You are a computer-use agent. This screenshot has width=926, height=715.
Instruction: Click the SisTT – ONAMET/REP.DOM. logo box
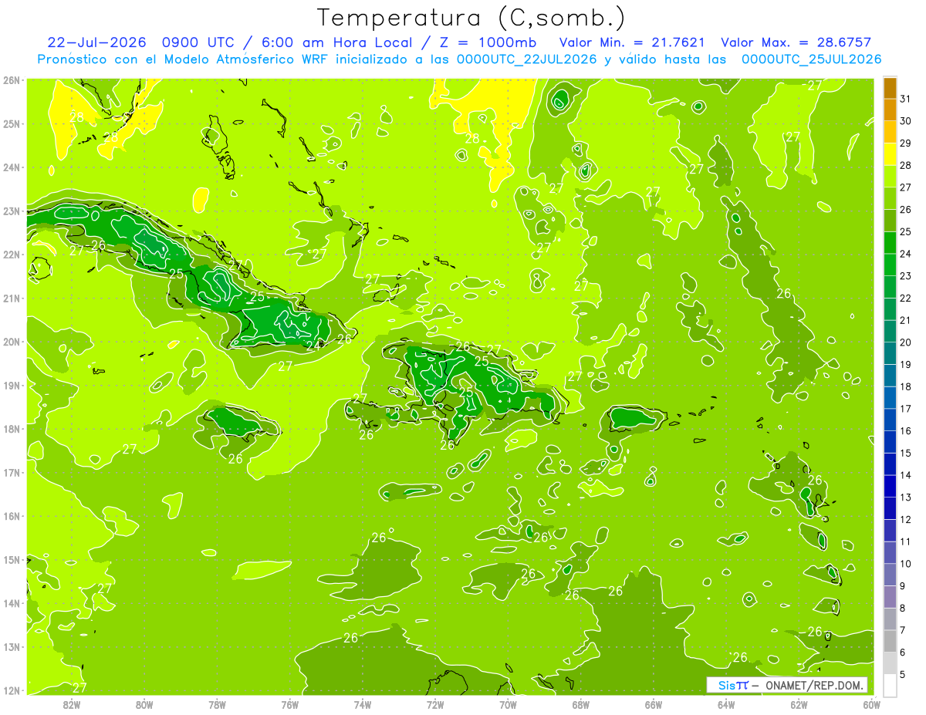[x=786, y=685]
